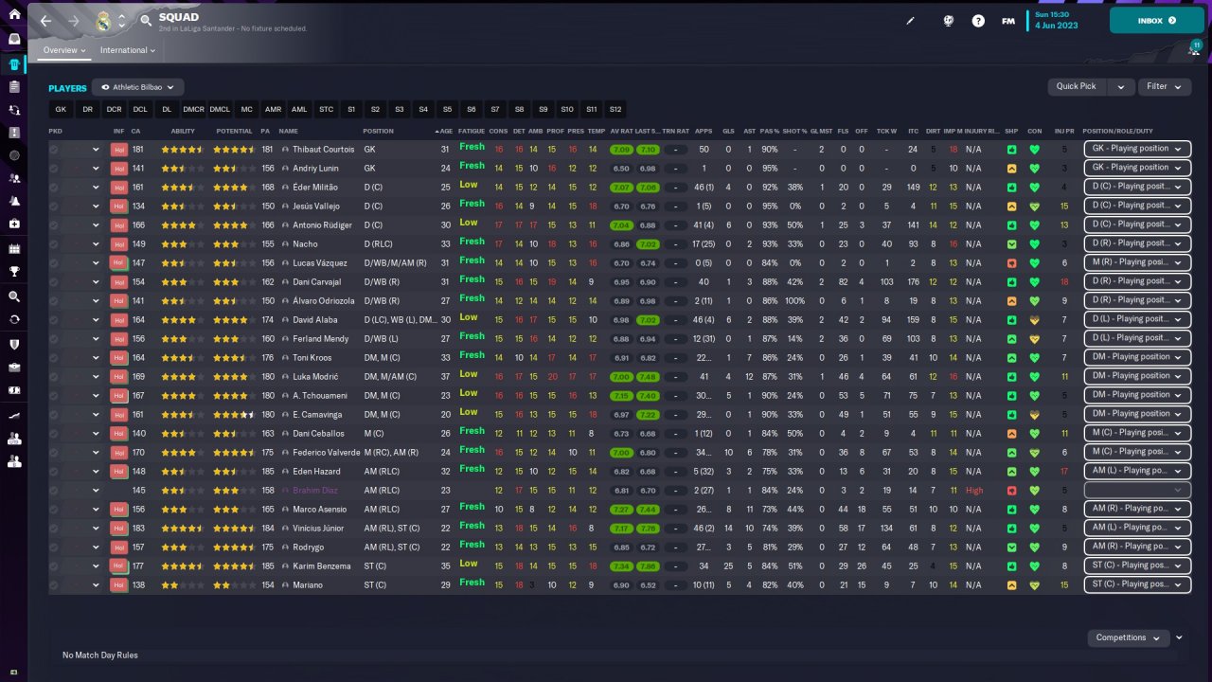Screen dimensions: 1212x682
Task: Select the S12 substitute slot
Action: (x=615, y=110)
